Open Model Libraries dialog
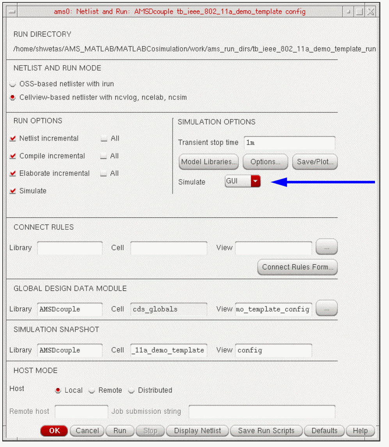This screenshot has width=389, height=447. 209,162
